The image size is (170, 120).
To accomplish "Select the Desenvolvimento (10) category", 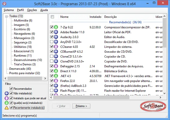I will click(x=28, y=60).
